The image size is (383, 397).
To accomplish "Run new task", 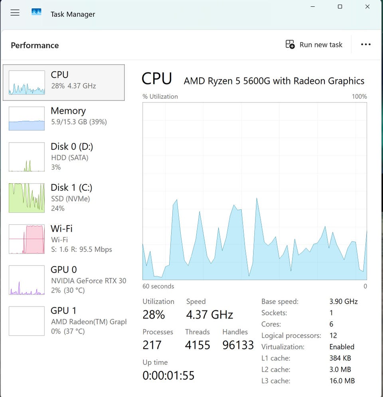I will pyautogui.click(x=314, y=45).
